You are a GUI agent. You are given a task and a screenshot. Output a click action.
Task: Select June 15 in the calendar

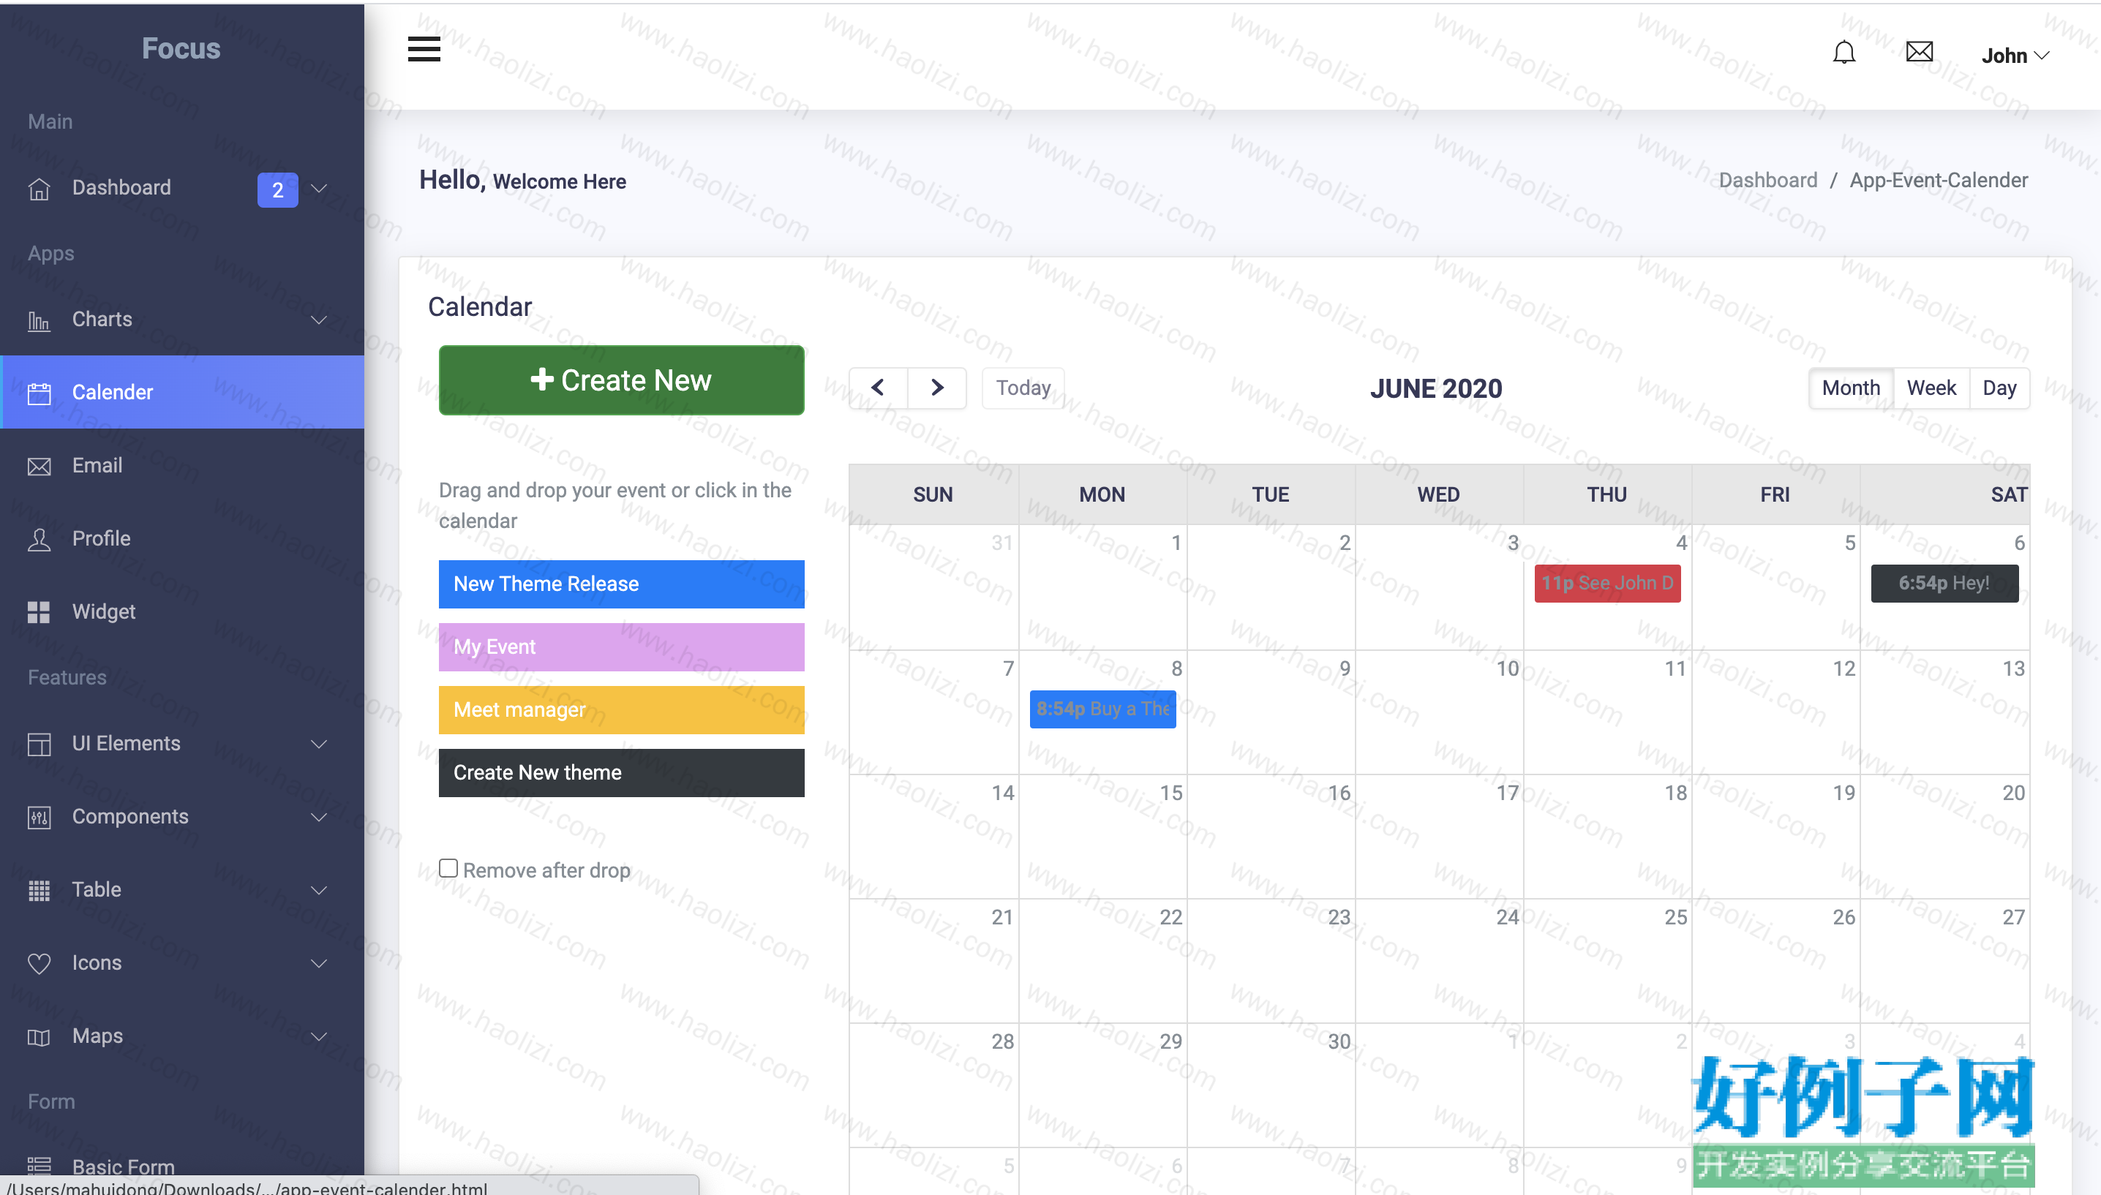click(1103, 837)
